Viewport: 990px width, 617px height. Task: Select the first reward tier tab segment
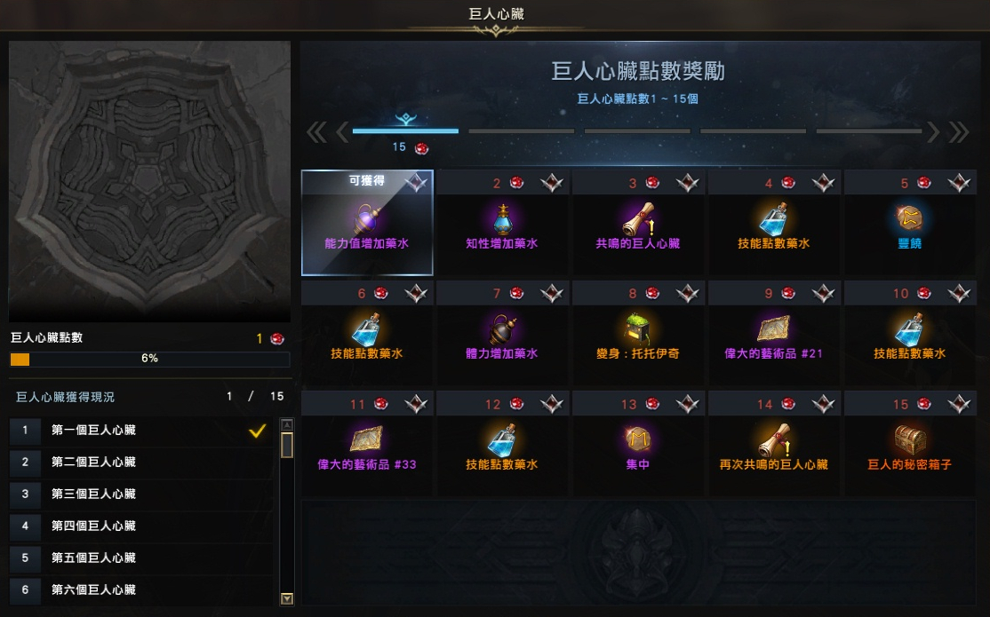[x=405, y=131]
